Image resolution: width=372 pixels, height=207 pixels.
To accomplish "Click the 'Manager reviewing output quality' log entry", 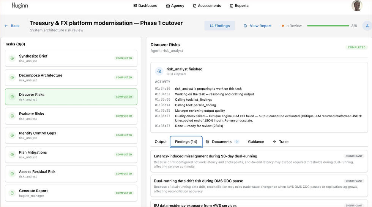I will [200, 111].
